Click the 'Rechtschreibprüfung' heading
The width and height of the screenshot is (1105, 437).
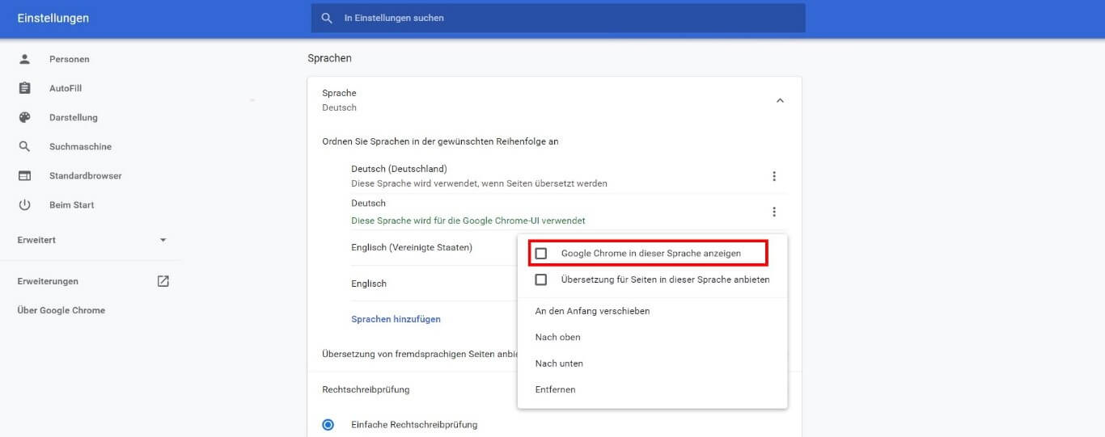tap(366, 389)
